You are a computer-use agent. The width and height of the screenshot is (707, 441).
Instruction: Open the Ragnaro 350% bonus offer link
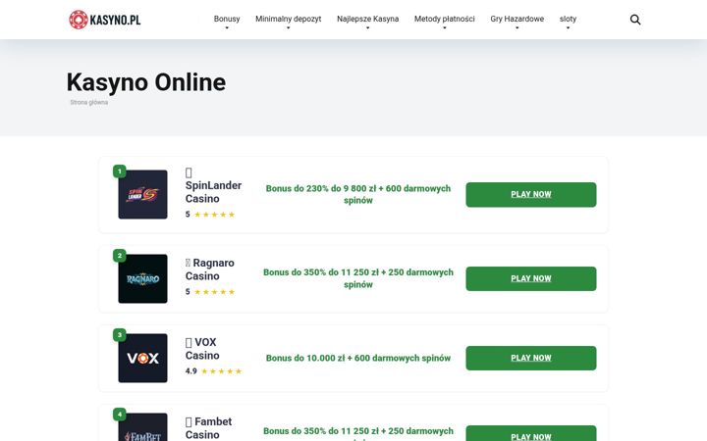[358, 278]
